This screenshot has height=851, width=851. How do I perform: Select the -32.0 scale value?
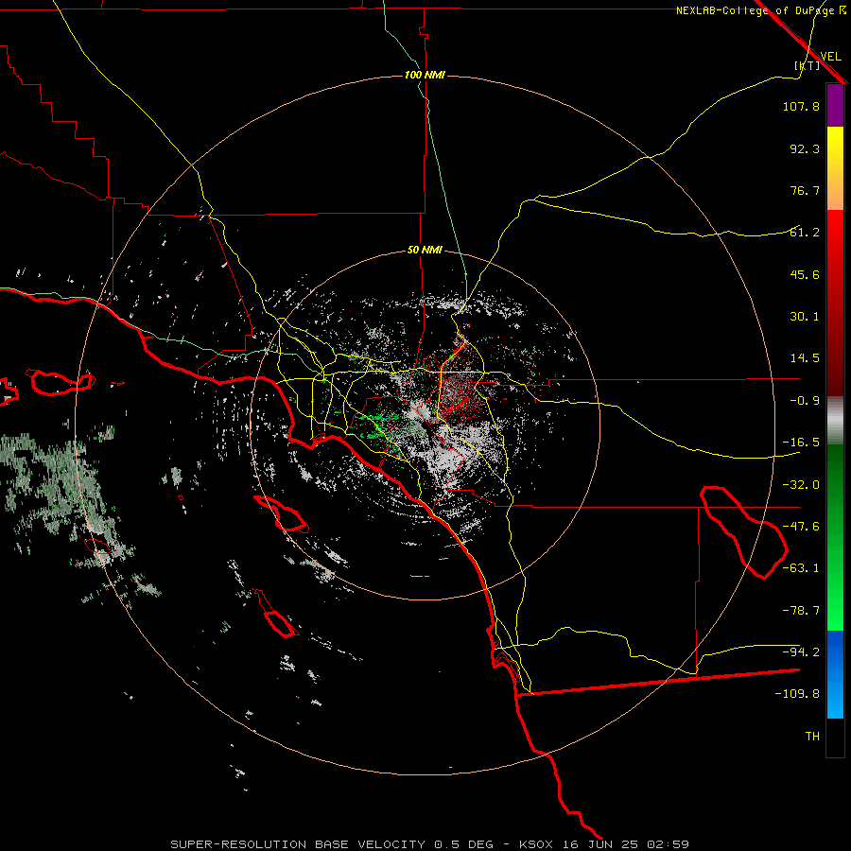801,485
